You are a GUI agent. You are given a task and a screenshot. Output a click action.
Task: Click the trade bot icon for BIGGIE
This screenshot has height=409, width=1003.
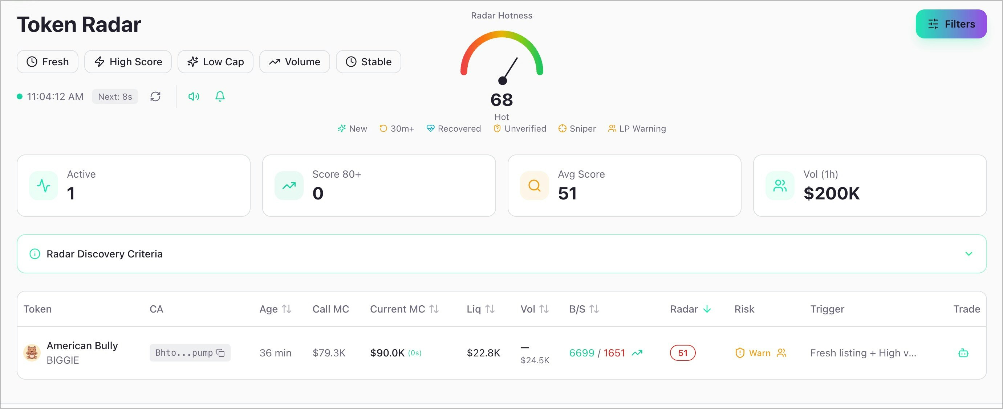coord(963,353)
